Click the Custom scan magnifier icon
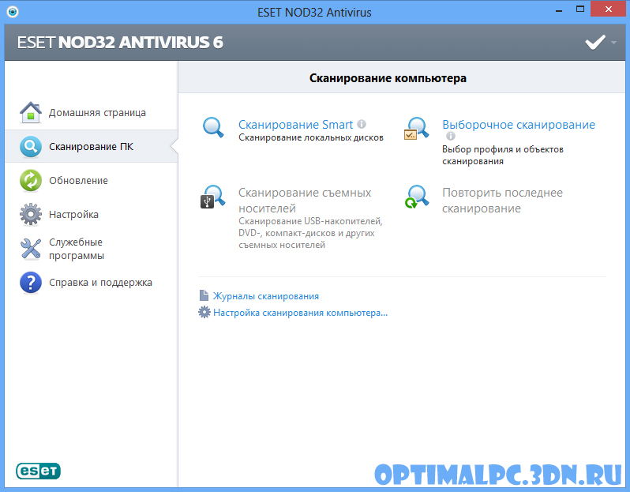 [416, 128]
